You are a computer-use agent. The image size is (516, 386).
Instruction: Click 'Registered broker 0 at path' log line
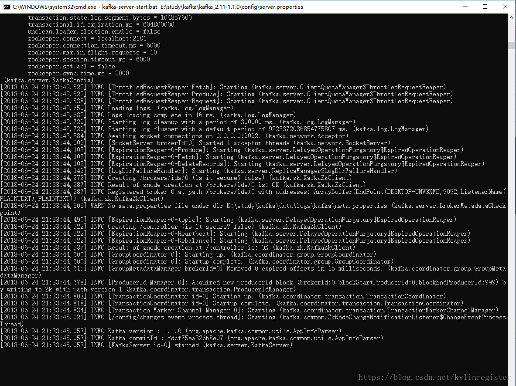click(x=253, y=195)
